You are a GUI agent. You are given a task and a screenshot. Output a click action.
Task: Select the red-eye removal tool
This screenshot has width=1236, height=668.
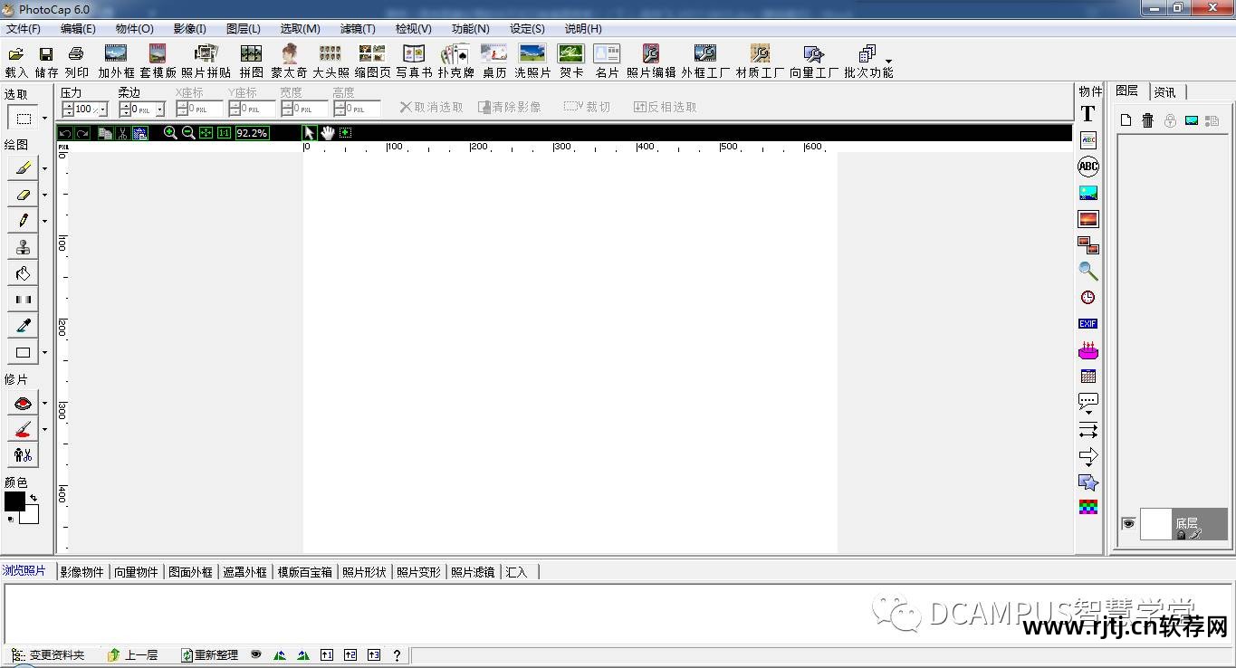pos(23,404)
